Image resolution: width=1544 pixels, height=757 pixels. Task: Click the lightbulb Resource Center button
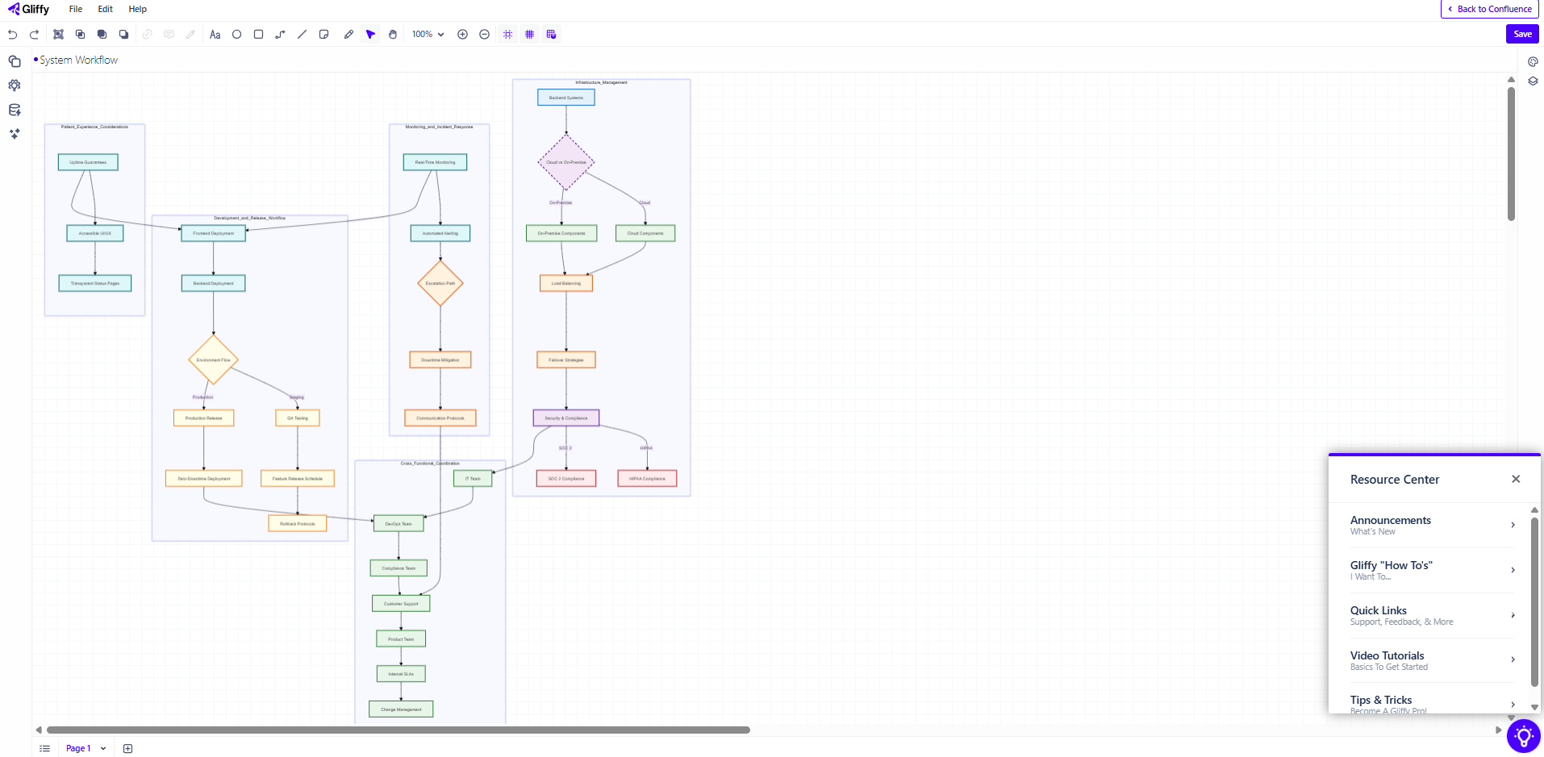(1523, 736)
